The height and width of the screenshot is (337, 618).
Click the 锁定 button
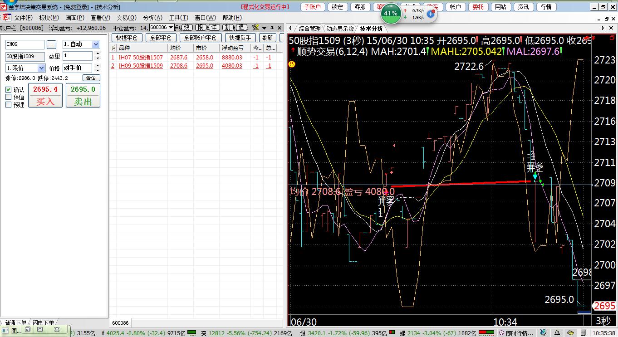tap(337, 7)
